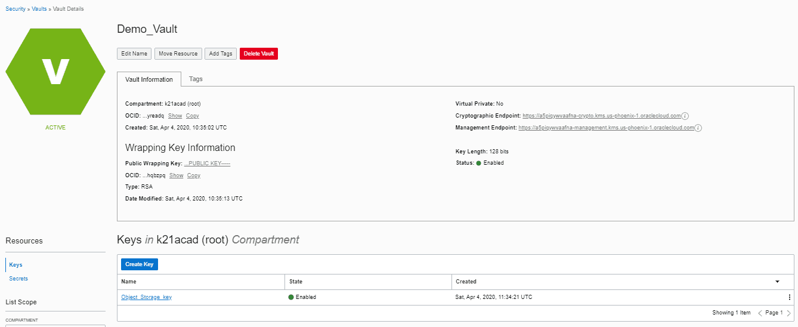Click the green Vault hexagon icon
This screenshot has width=798, height=327.
(x=55, y=72)
